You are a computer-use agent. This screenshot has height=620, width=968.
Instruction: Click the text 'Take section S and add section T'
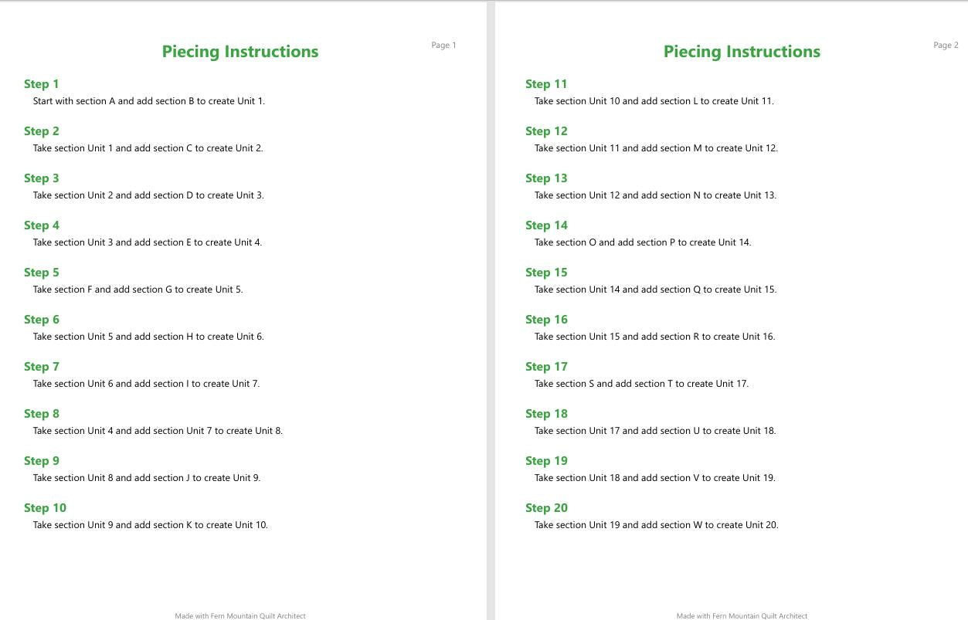pos(604,384)
